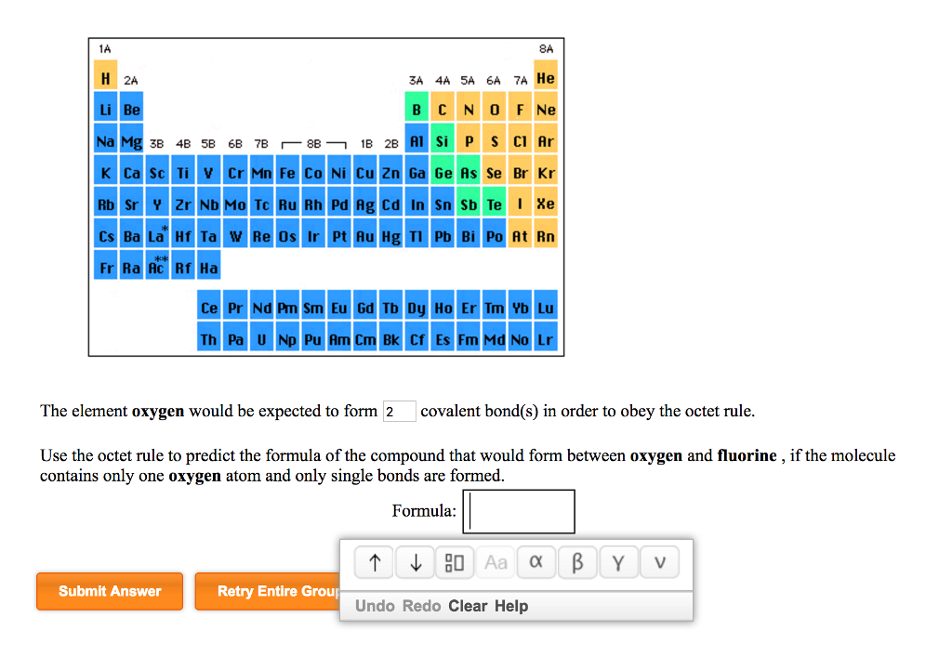Insert a gamma symbol

618,562
